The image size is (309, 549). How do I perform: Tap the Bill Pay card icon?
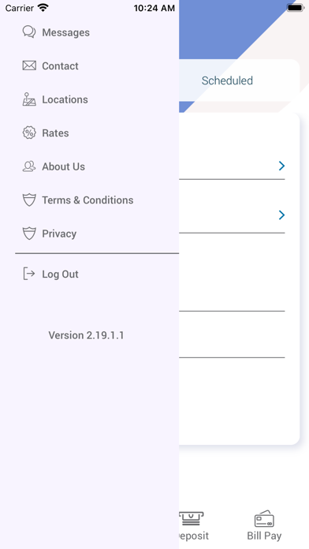coord(264,519)
